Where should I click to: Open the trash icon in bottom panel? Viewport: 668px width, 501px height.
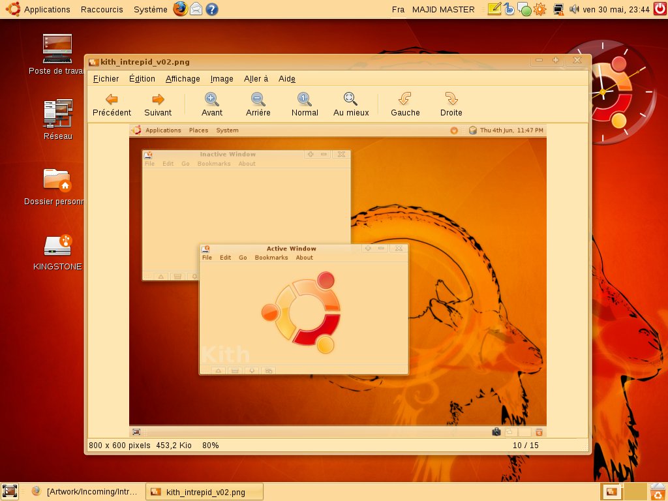pyautogui.click(x=659, y=492)
